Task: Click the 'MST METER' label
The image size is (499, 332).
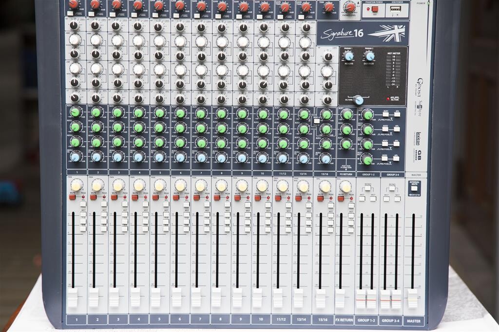Action: [394, 53]
